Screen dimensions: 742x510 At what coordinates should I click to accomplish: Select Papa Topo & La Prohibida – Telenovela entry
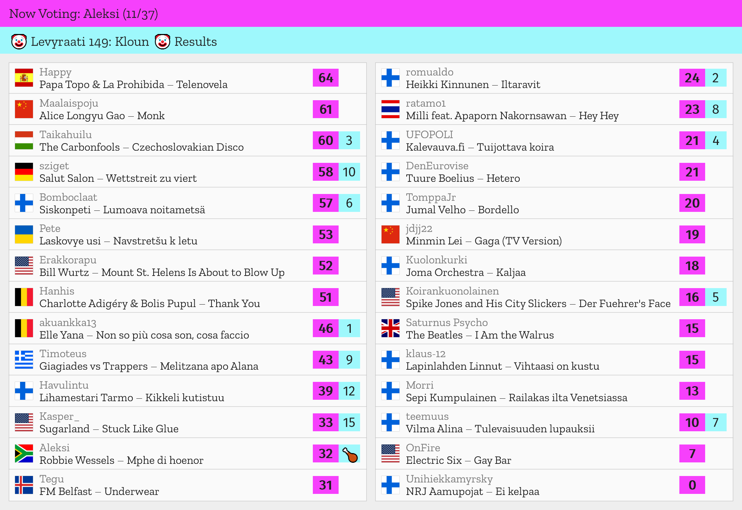coord(133,84)
